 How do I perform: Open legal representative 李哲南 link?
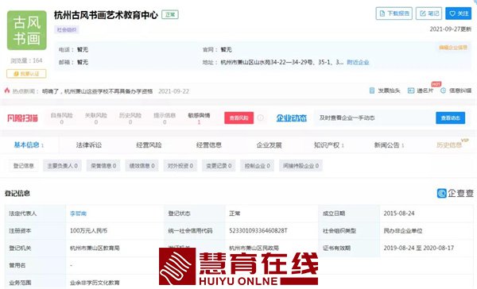[x=78, y=214]
